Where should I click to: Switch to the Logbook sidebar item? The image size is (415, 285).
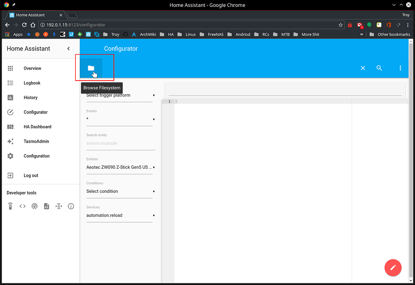tap(32, 83)
